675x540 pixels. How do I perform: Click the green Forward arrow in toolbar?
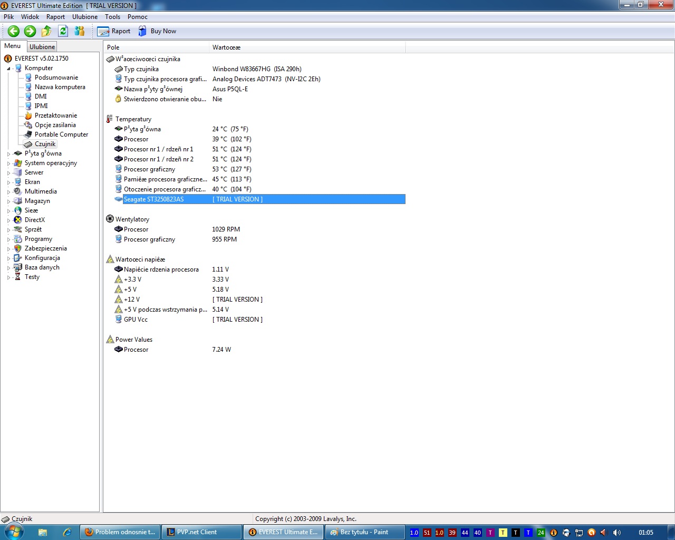30,31
